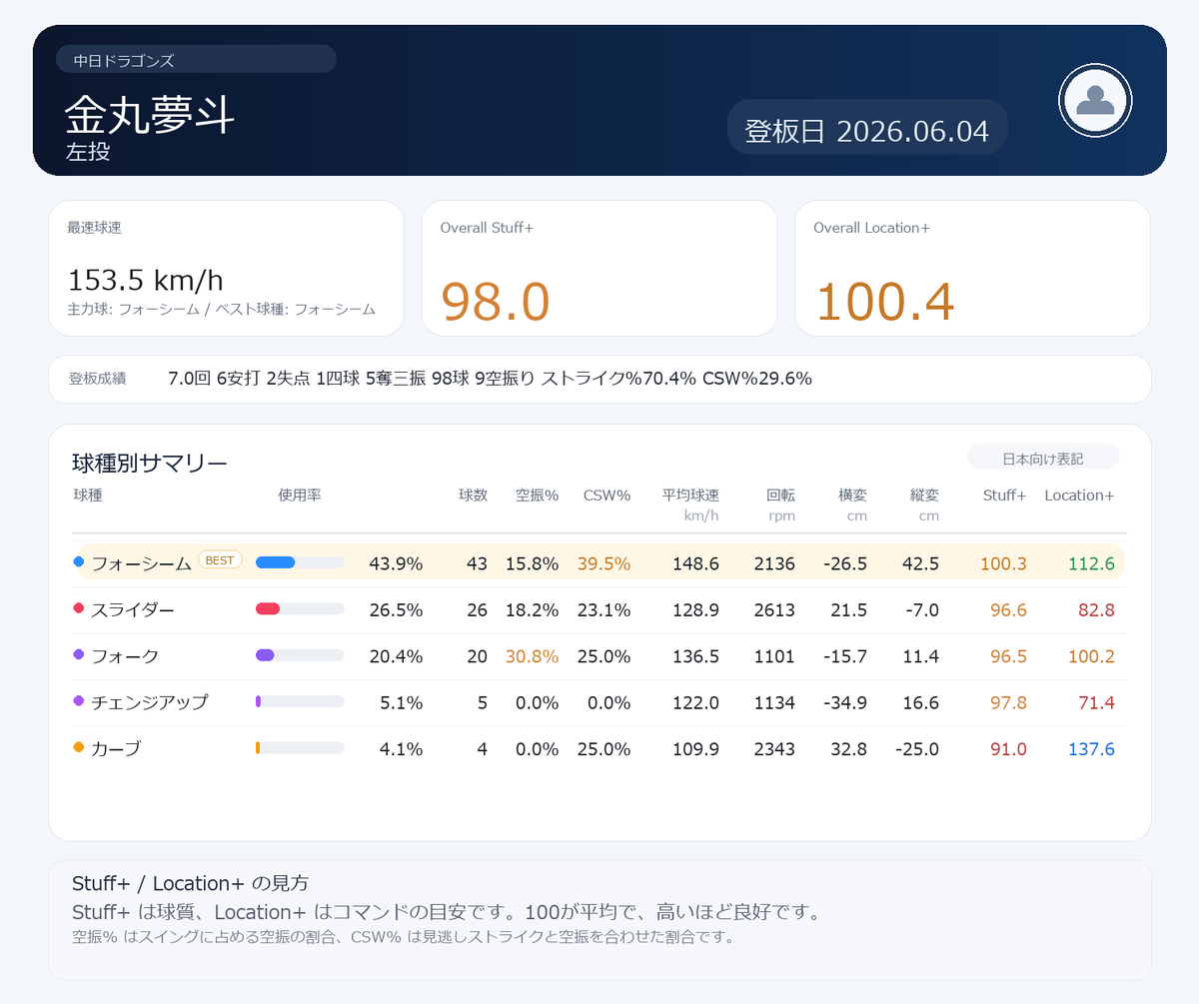Click the 横変 column header
Viewport: 1199px width, 1004px height.
click(852, 495)
